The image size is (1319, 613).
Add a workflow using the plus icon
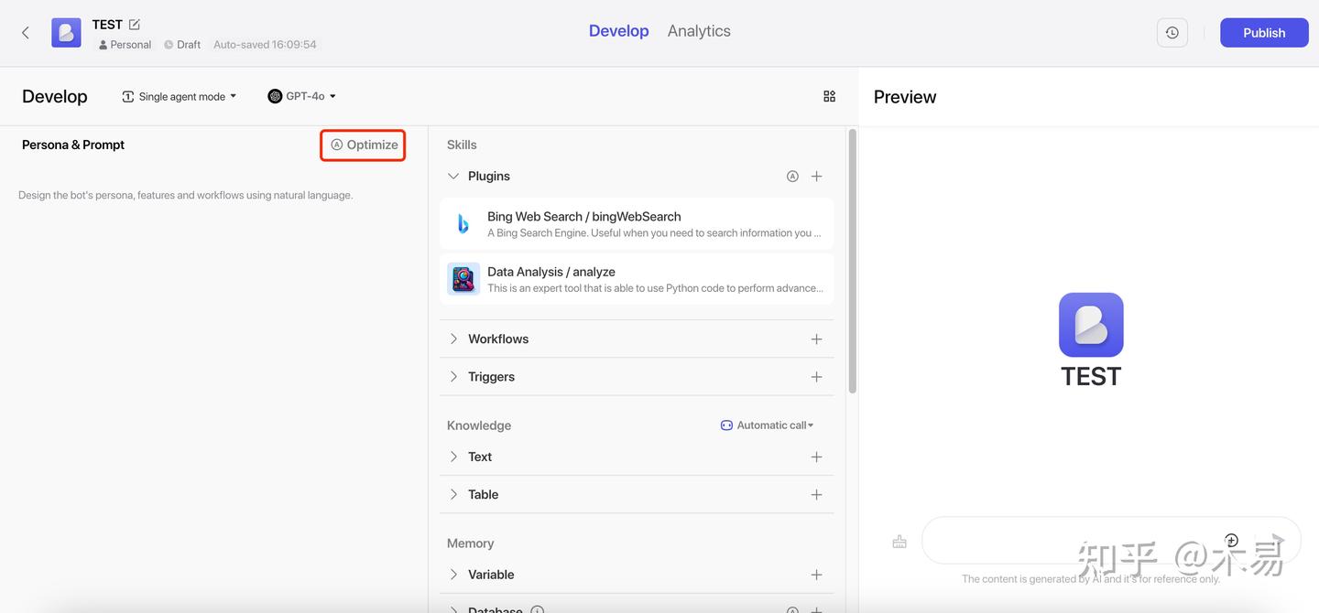pyautogui.click(x=816, y=339)
